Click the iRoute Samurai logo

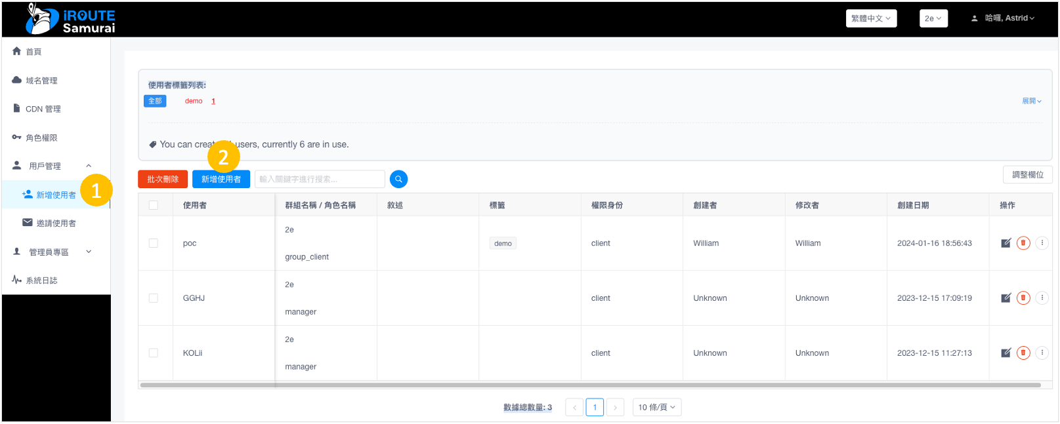point(70,19)
